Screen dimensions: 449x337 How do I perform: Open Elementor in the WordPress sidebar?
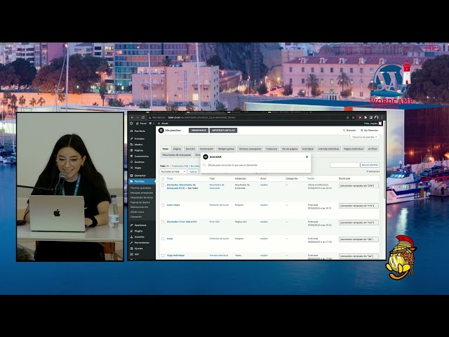tap(142, 176)
